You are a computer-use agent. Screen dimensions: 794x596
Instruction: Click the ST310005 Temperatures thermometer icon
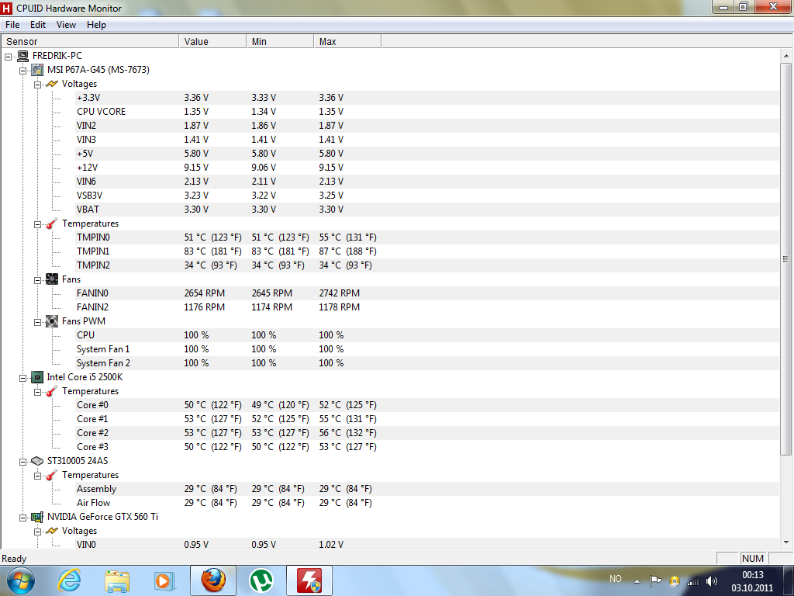[x=52, y=475]
